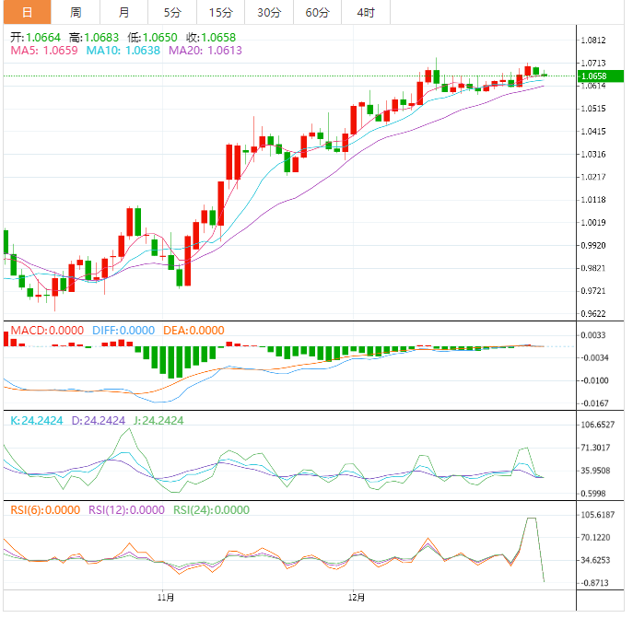The height and width of the screenshot is (618, 633).
Task: Click the 11月 marker on the time axis
Action: 167,597
